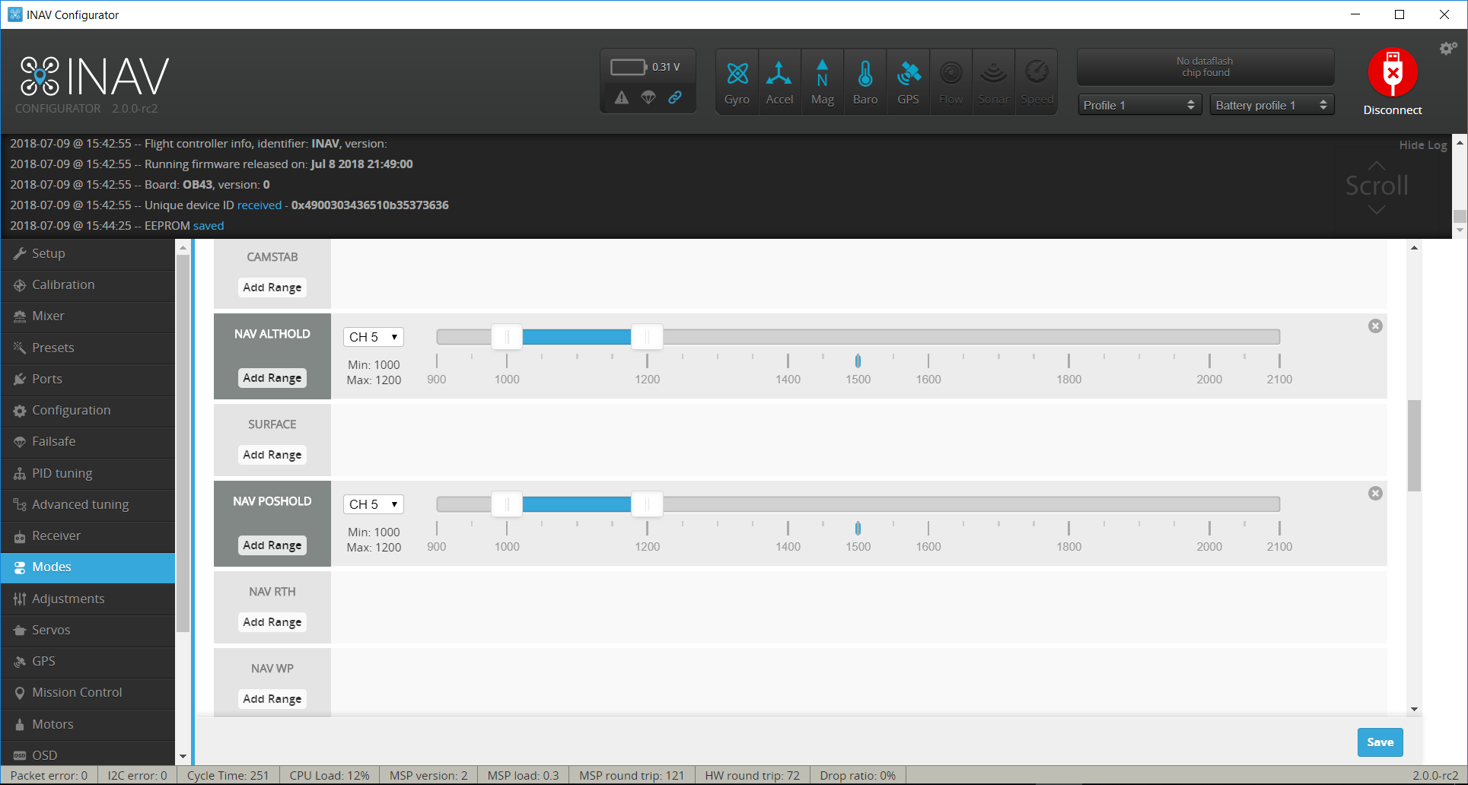Viewport: 1468px width, 785px height.
Task: Click the Disconnect button
Action: [1392, 81]
